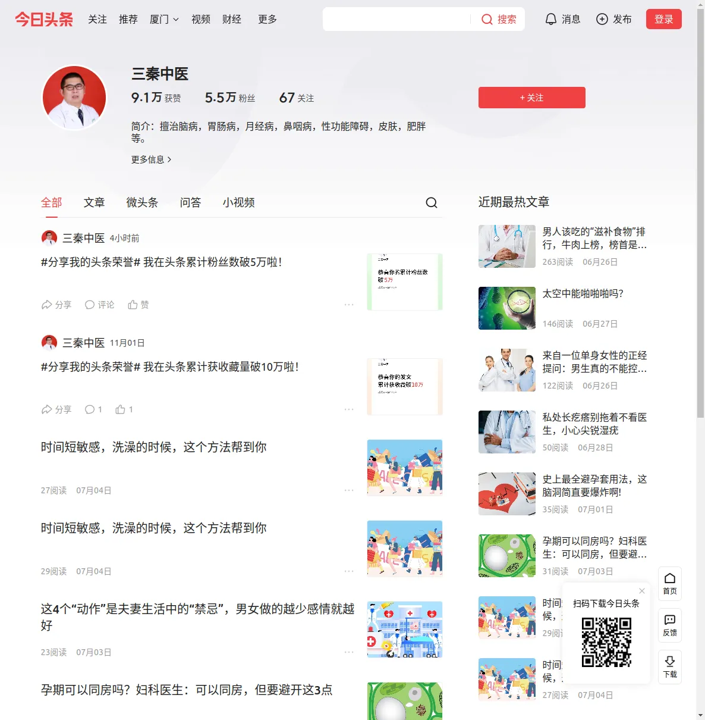Click the 首页 home icon button
This screenshot has width=705, height=720.
(x=670, y=584)
